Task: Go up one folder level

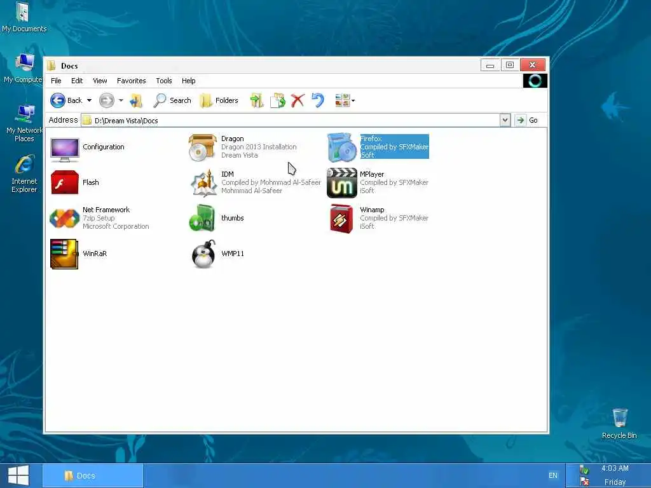Action: click(x=136, y=100)
